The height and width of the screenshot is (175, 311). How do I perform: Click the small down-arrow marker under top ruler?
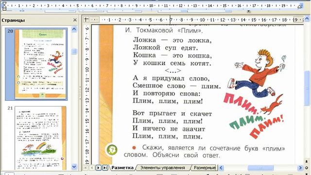point(248,12)
